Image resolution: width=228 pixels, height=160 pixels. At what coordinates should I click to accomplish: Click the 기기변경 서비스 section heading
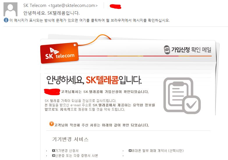tap(70, 139)
